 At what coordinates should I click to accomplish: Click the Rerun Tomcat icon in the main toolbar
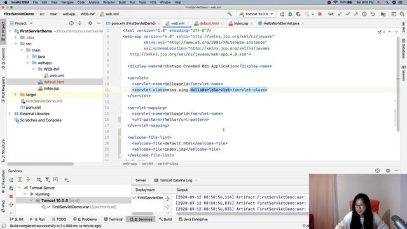(x=282, y=14)
